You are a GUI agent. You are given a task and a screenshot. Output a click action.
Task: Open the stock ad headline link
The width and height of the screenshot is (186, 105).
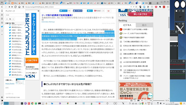57,15
